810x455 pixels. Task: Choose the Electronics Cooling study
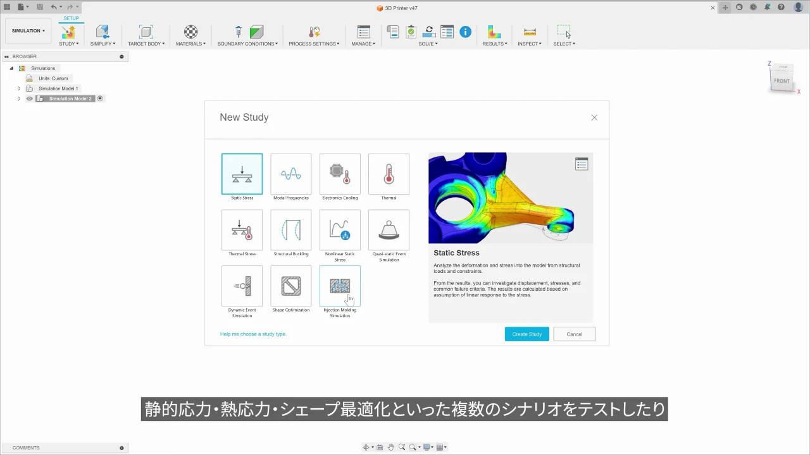340,174
